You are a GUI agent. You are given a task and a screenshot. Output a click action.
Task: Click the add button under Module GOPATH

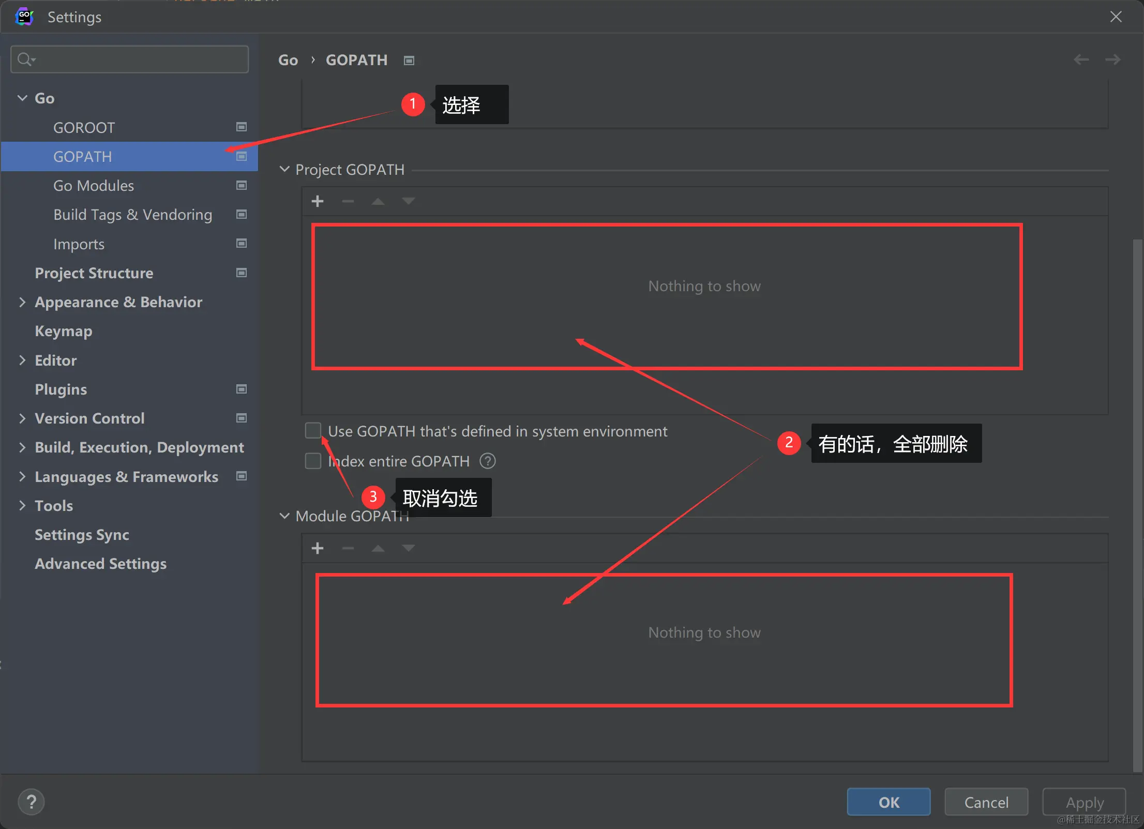318,548
